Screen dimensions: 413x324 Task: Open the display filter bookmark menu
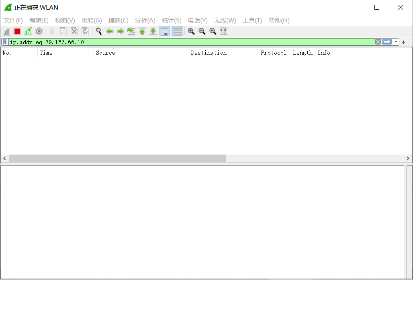coord(5,42)
